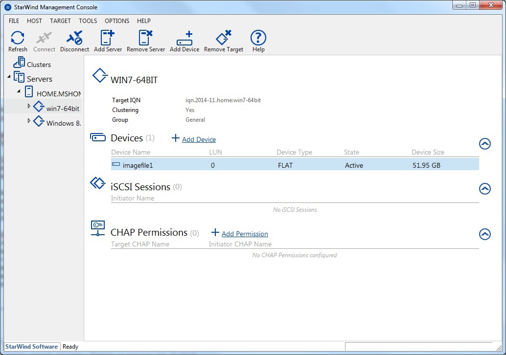506x355 pixels.
Task: Click the Device Size column header
Action: coord(428,152)
